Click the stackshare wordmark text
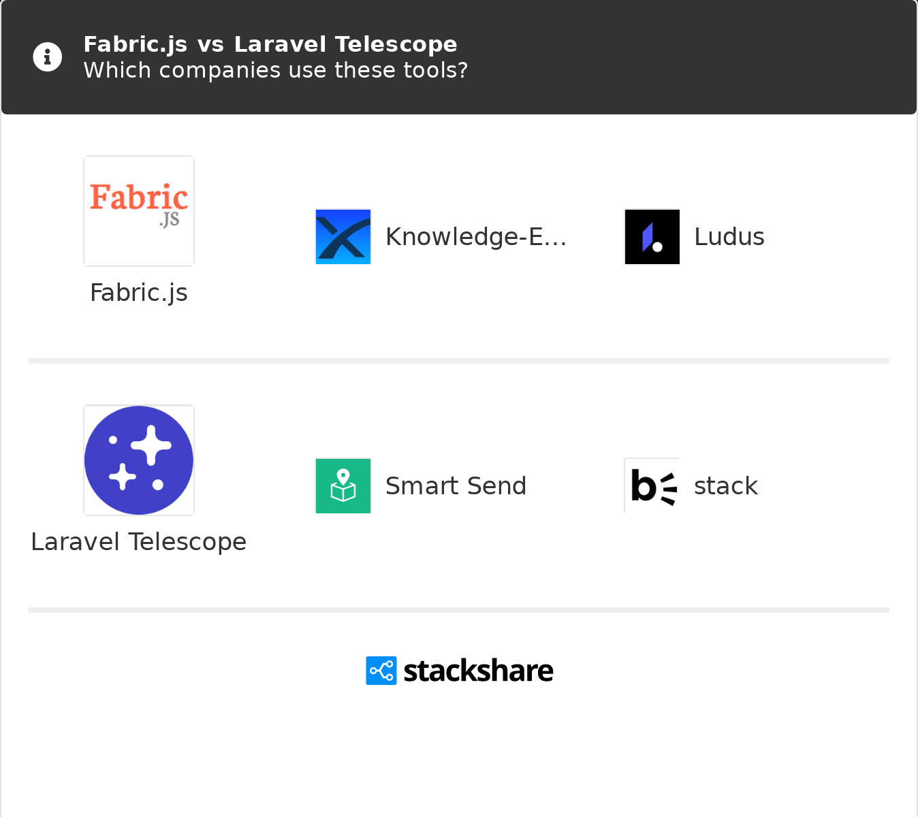Viewport: 918px width, 817px height. click(x=478, y=671)
